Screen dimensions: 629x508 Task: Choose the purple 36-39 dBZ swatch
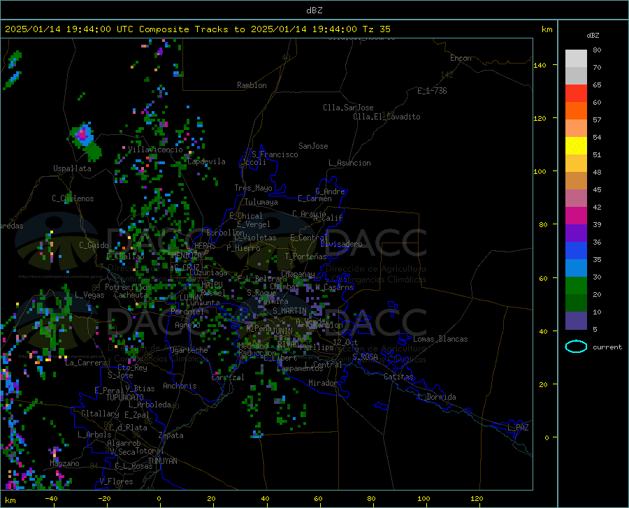click(576, 233)
